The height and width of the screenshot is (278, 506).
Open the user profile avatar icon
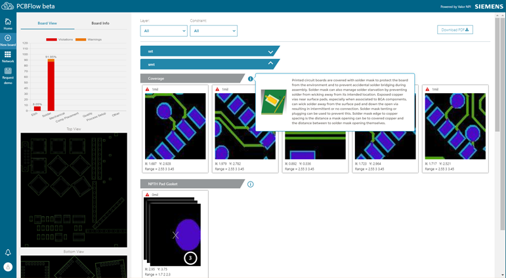[8, 267]
